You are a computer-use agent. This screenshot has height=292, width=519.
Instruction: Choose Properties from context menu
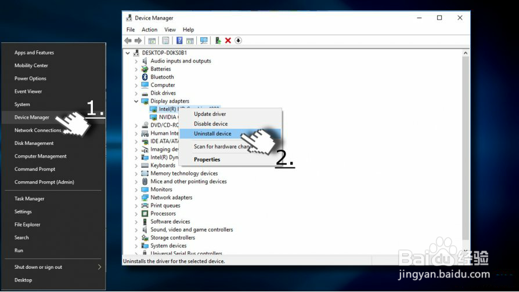point(230,159)
